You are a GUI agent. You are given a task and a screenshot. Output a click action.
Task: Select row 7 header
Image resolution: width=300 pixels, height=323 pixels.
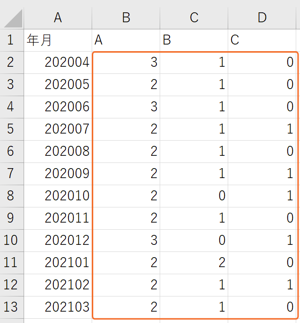[x=12, y=174]
